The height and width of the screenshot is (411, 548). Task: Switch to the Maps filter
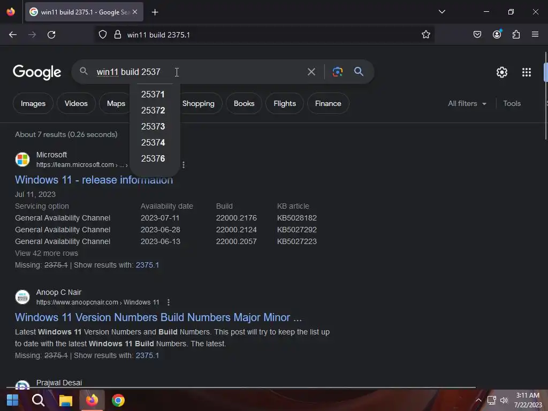pyautogui.click(x=116, y=103)
